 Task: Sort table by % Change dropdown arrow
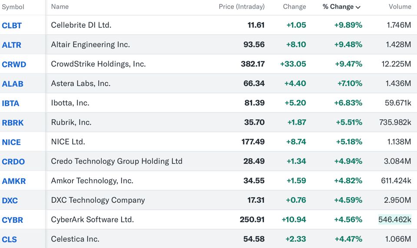358,7
